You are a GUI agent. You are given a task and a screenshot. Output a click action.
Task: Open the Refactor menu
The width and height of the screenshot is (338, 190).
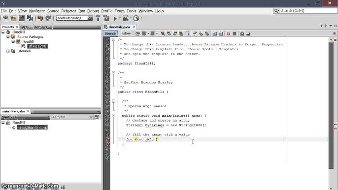pyautogui.click(x=68, y=11)
